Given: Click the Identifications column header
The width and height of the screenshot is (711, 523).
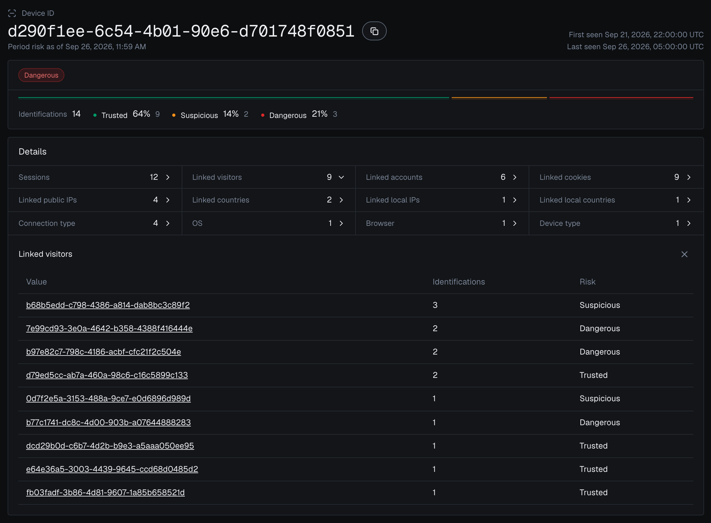Looking at the screenshot, I should pyautogui.click(x=459, y=282).
